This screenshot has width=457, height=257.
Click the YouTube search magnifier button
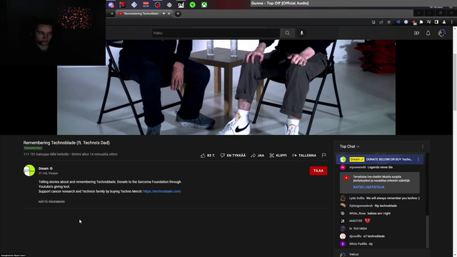click(x=287, y=33)
